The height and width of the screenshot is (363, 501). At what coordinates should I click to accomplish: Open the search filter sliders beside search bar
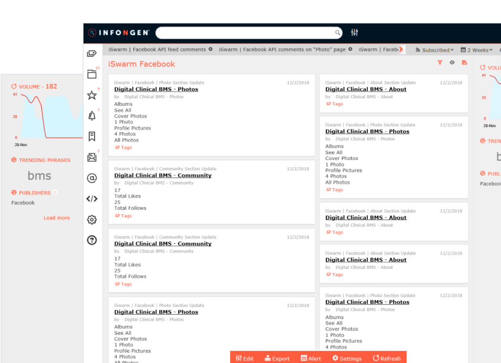tap(355, 32)
